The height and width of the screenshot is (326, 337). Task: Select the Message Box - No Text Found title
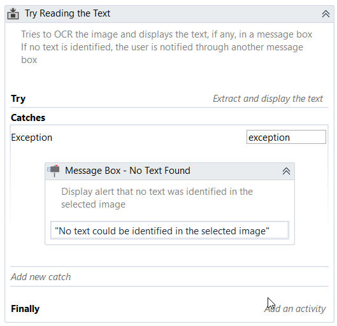click(127, 171)
